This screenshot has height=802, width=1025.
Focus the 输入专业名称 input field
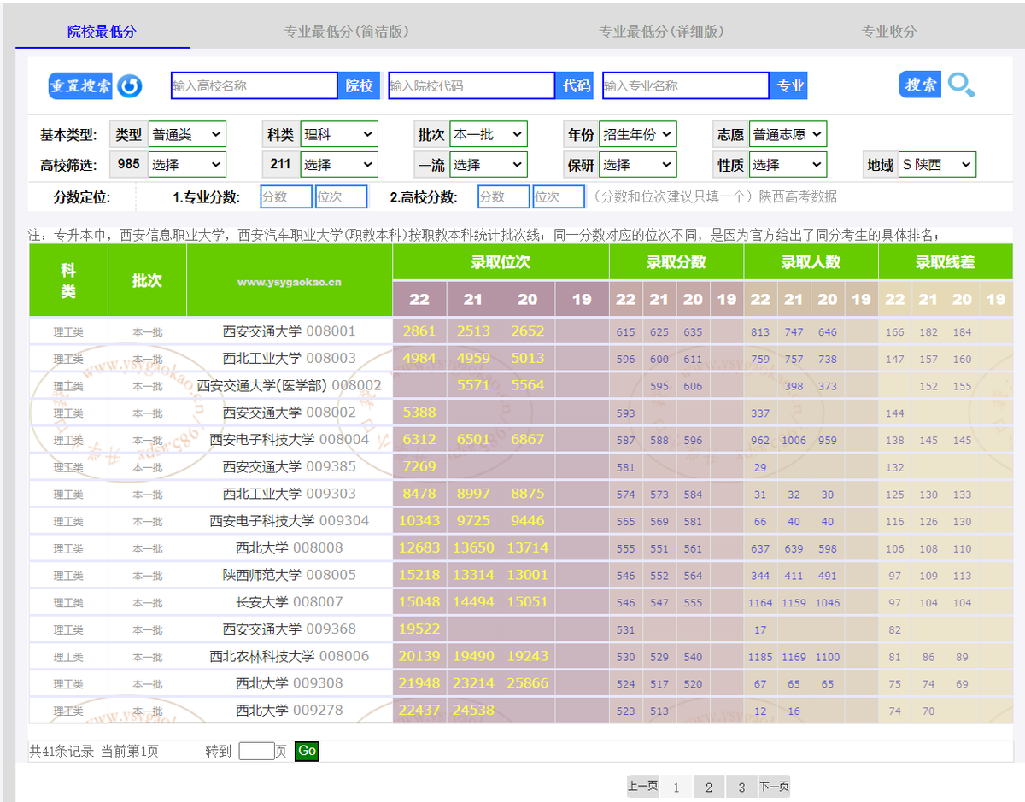pos(685,85)
